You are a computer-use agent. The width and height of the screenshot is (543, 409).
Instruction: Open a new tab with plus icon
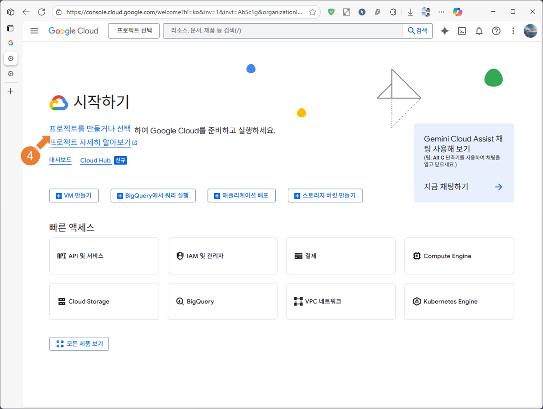[x=11, y=91]
